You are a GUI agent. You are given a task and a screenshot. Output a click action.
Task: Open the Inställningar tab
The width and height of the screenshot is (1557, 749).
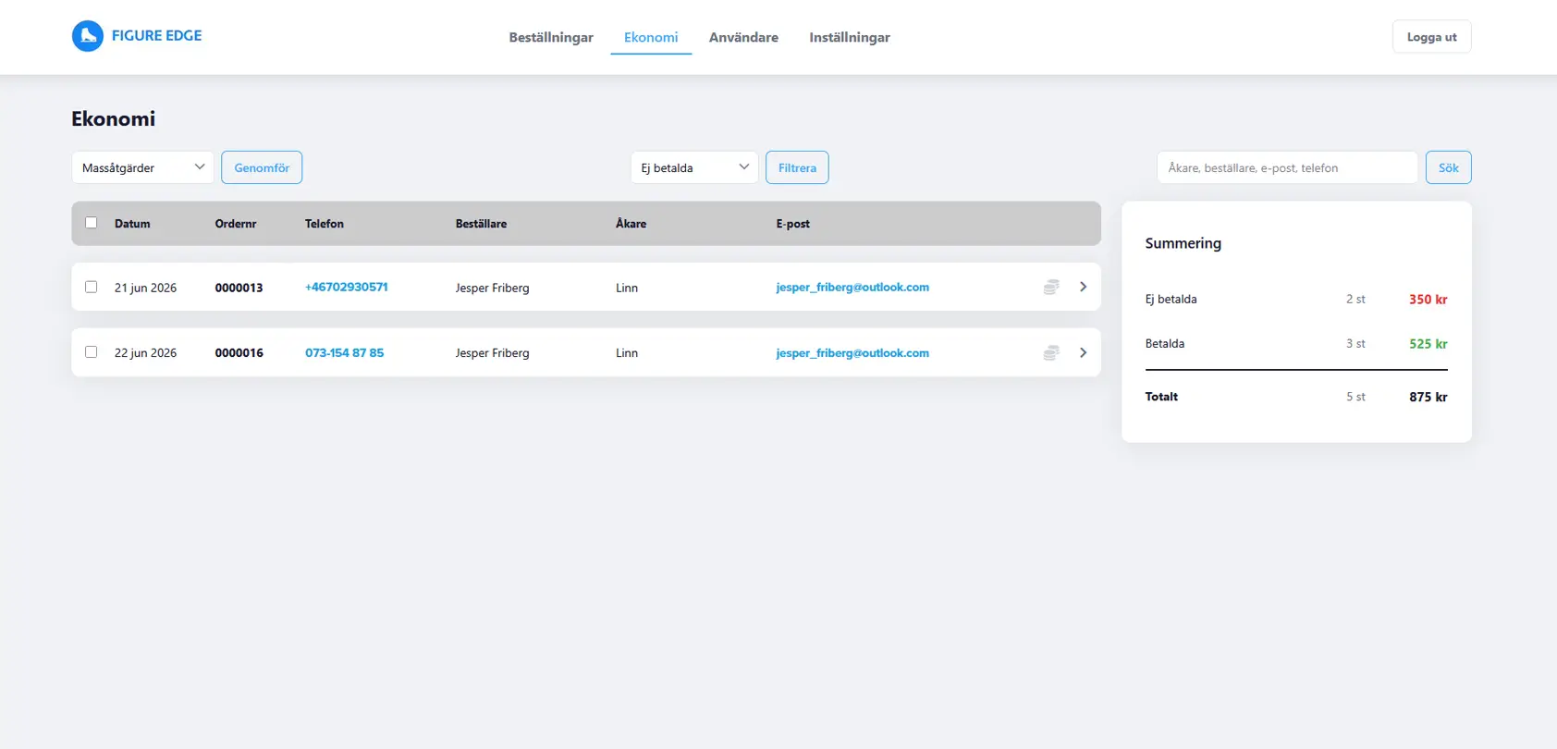tap(850, 37)
